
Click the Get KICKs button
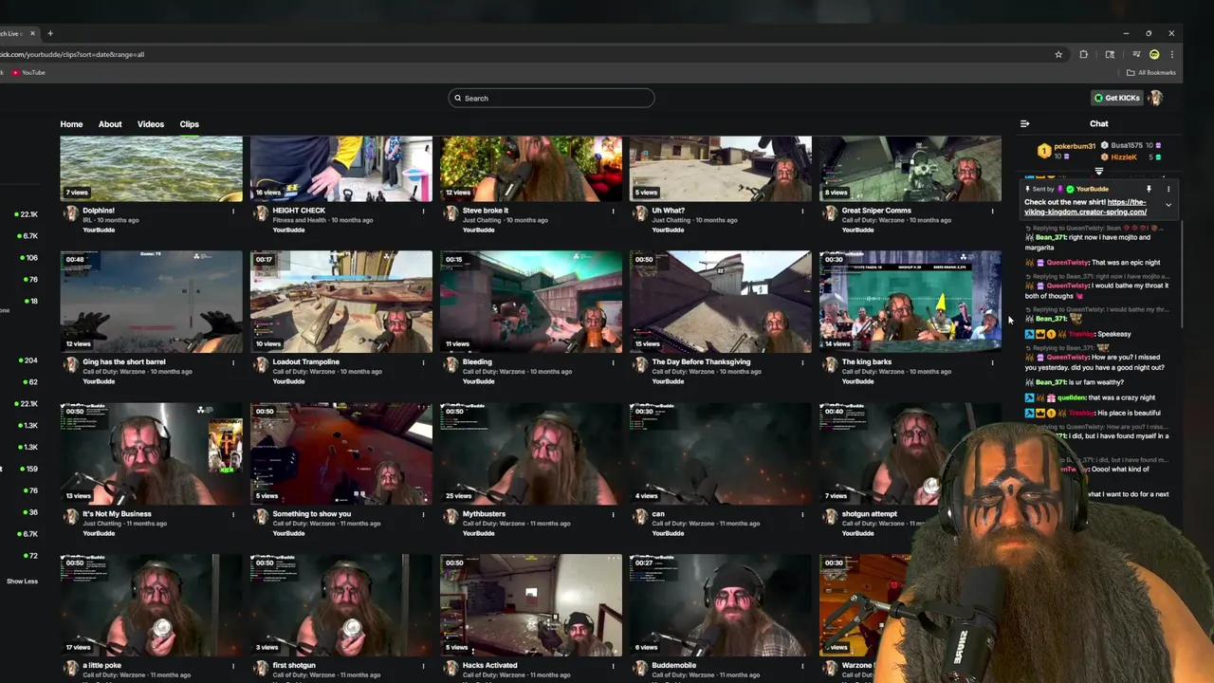1117,98
